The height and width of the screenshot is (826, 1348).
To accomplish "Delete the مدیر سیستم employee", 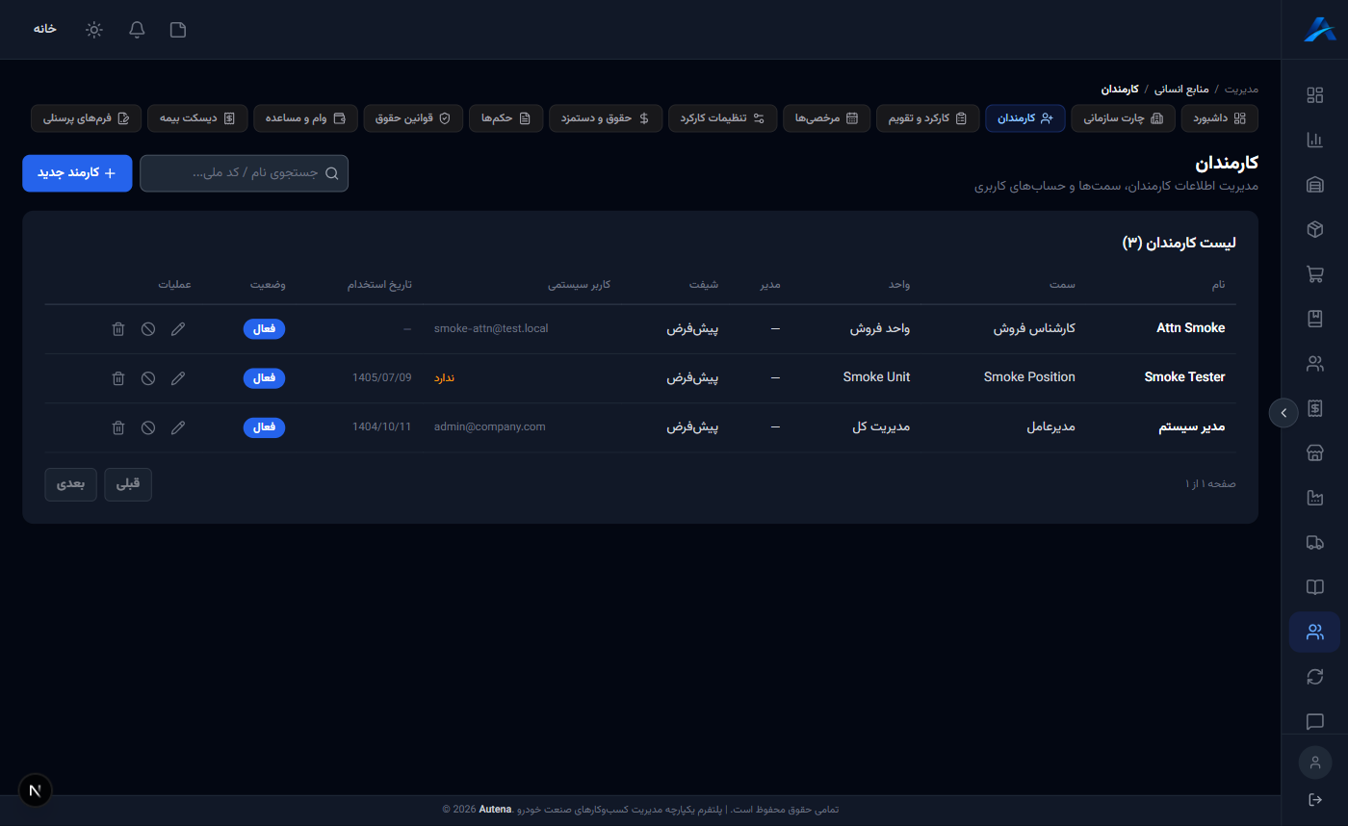I will coord(118,427).
